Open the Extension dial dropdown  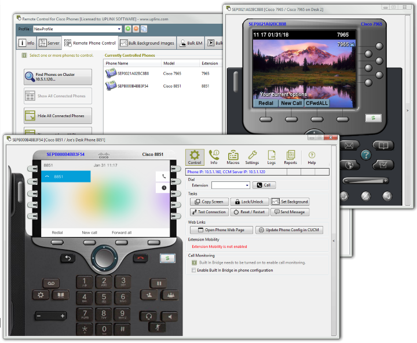tap(247, 185)
